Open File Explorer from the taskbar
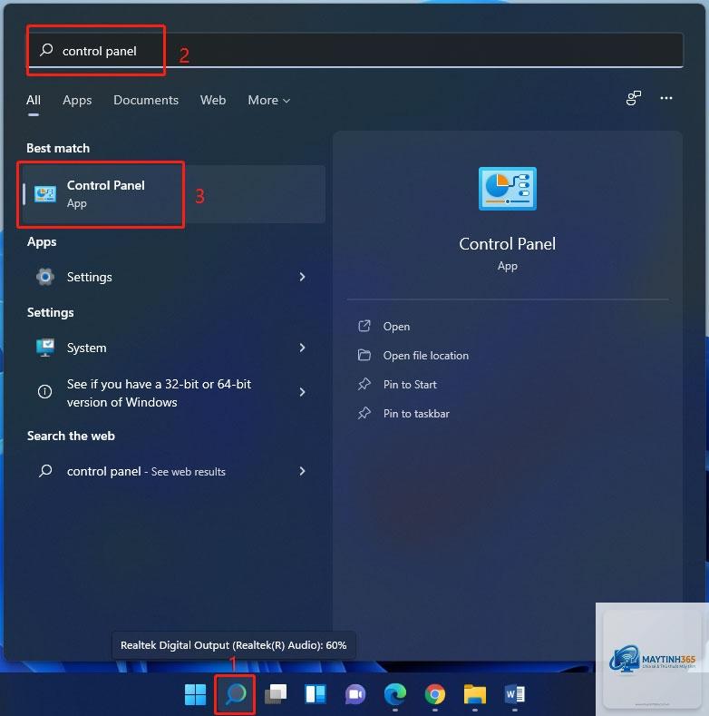 coord(475,694)
